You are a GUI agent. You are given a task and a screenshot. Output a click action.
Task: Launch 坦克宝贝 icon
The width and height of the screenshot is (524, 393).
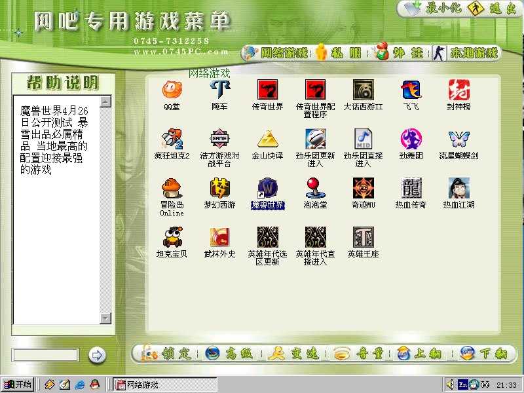click(x=172, y=237)
